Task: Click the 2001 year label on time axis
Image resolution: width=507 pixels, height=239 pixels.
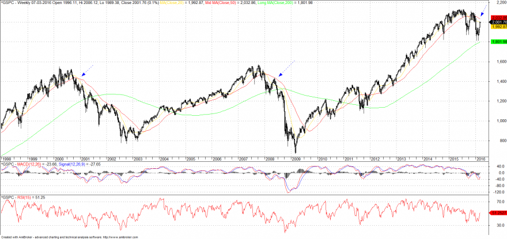Action: [85, 160]
